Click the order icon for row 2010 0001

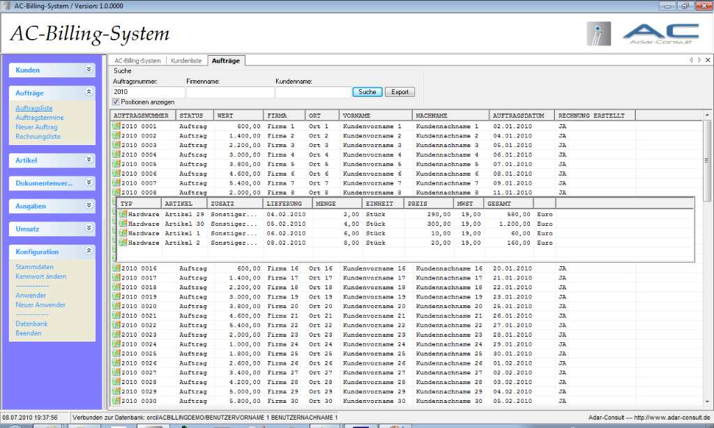116,126
